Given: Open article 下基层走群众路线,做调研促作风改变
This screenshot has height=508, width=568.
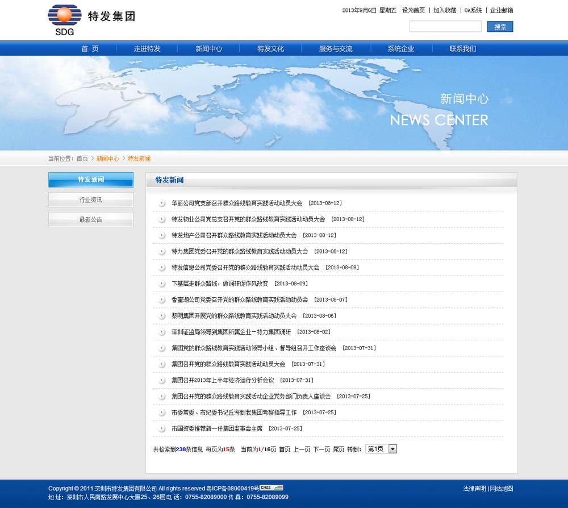Looking at the screenshot, I should (x=219, y=284).
